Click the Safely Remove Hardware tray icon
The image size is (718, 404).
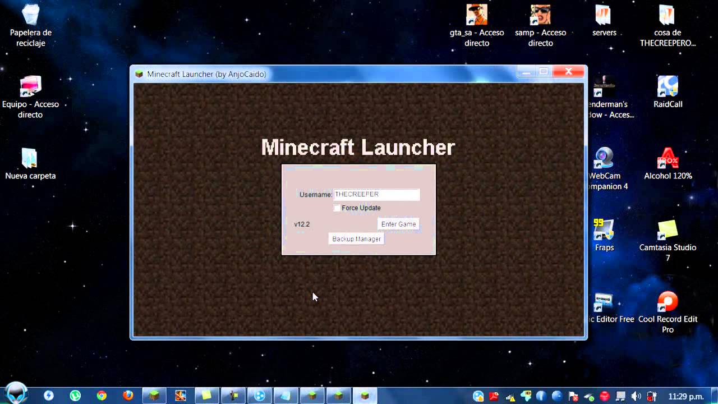pyautogui.click(x=588, y=396)
